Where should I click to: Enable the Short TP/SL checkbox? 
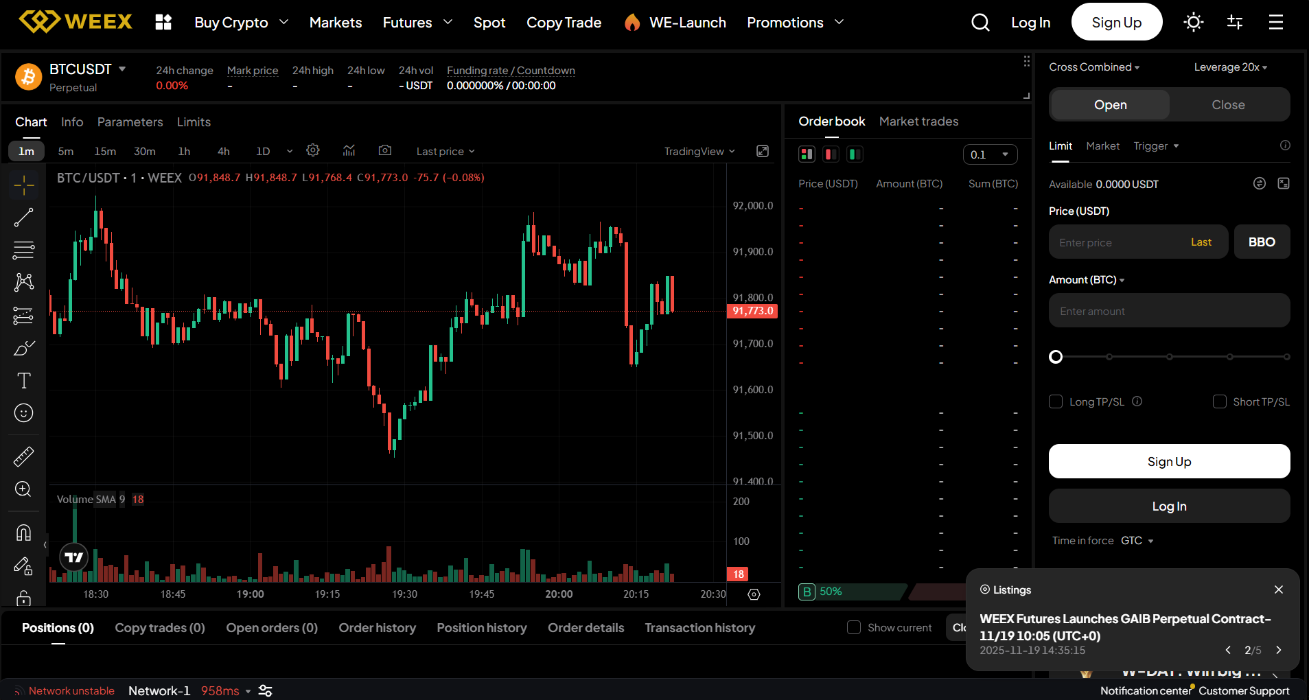pyautogui.click(x=1219, y=401)
